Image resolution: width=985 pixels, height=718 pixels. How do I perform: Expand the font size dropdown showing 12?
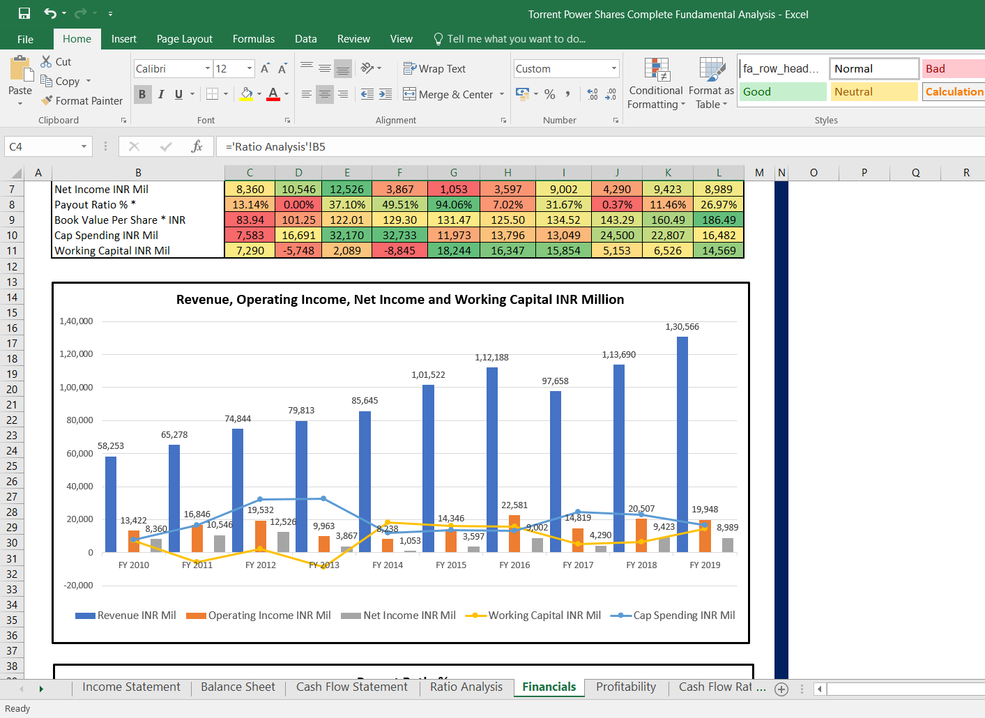[250, 68]
